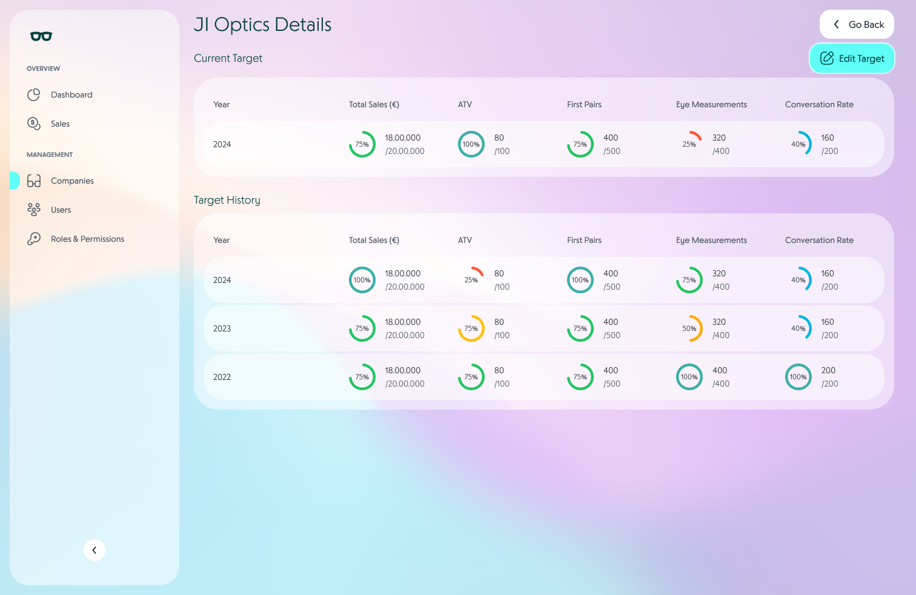The height and width of the screenshot is (595, 916).
Task: Click First Pairs header in Current Target
Action: [584, 104]
